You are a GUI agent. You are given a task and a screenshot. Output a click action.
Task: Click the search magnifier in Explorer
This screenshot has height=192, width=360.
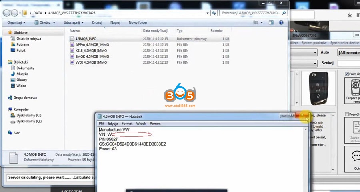(x=284, y=13)
